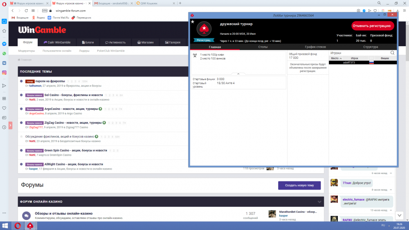Open Instagram from the Opera sidebar

click(4, 73)
